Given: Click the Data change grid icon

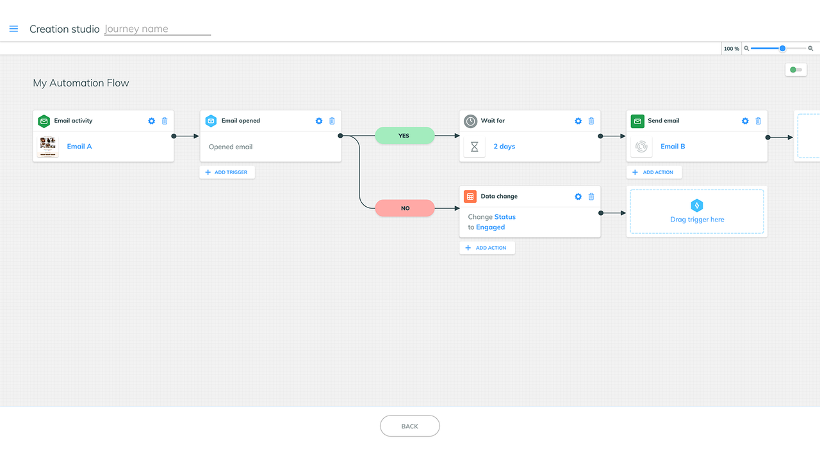Looking at the screenshot, I should click(x=471, y=196).
